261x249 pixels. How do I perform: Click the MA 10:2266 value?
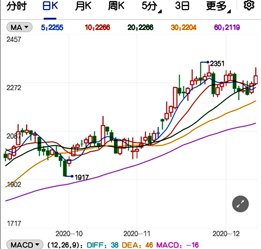click(x=97, y=28)
